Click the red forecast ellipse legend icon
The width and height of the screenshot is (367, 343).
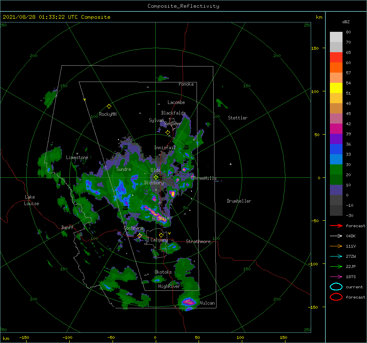(x=336, y=297)
